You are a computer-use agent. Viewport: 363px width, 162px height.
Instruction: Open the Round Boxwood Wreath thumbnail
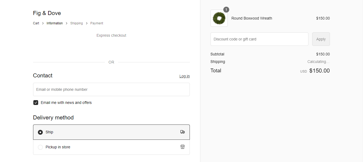(x=219, y=18)
